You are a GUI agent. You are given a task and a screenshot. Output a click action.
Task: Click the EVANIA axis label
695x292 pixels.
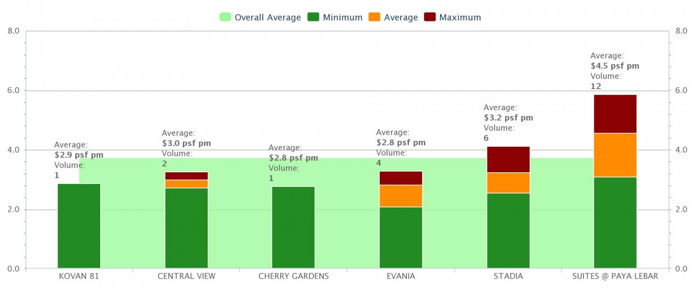[x=401, y=276]
